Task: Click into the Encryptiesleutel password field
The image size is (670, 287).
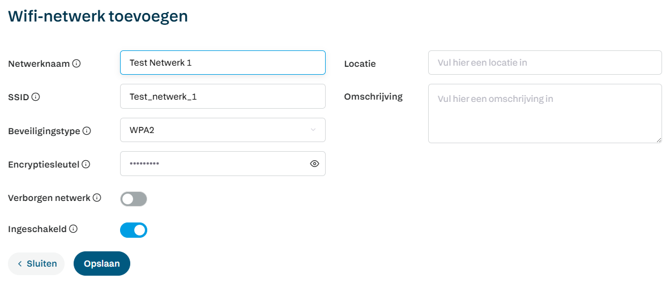Action: point(215,164)
